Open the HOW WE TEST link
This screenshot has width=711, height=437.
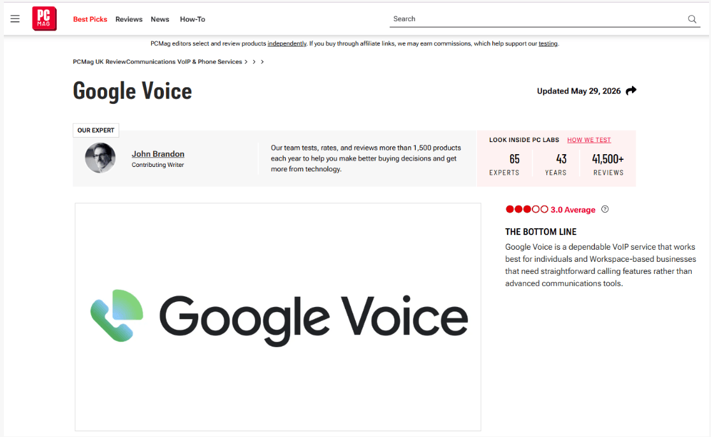tap(589, 140)
